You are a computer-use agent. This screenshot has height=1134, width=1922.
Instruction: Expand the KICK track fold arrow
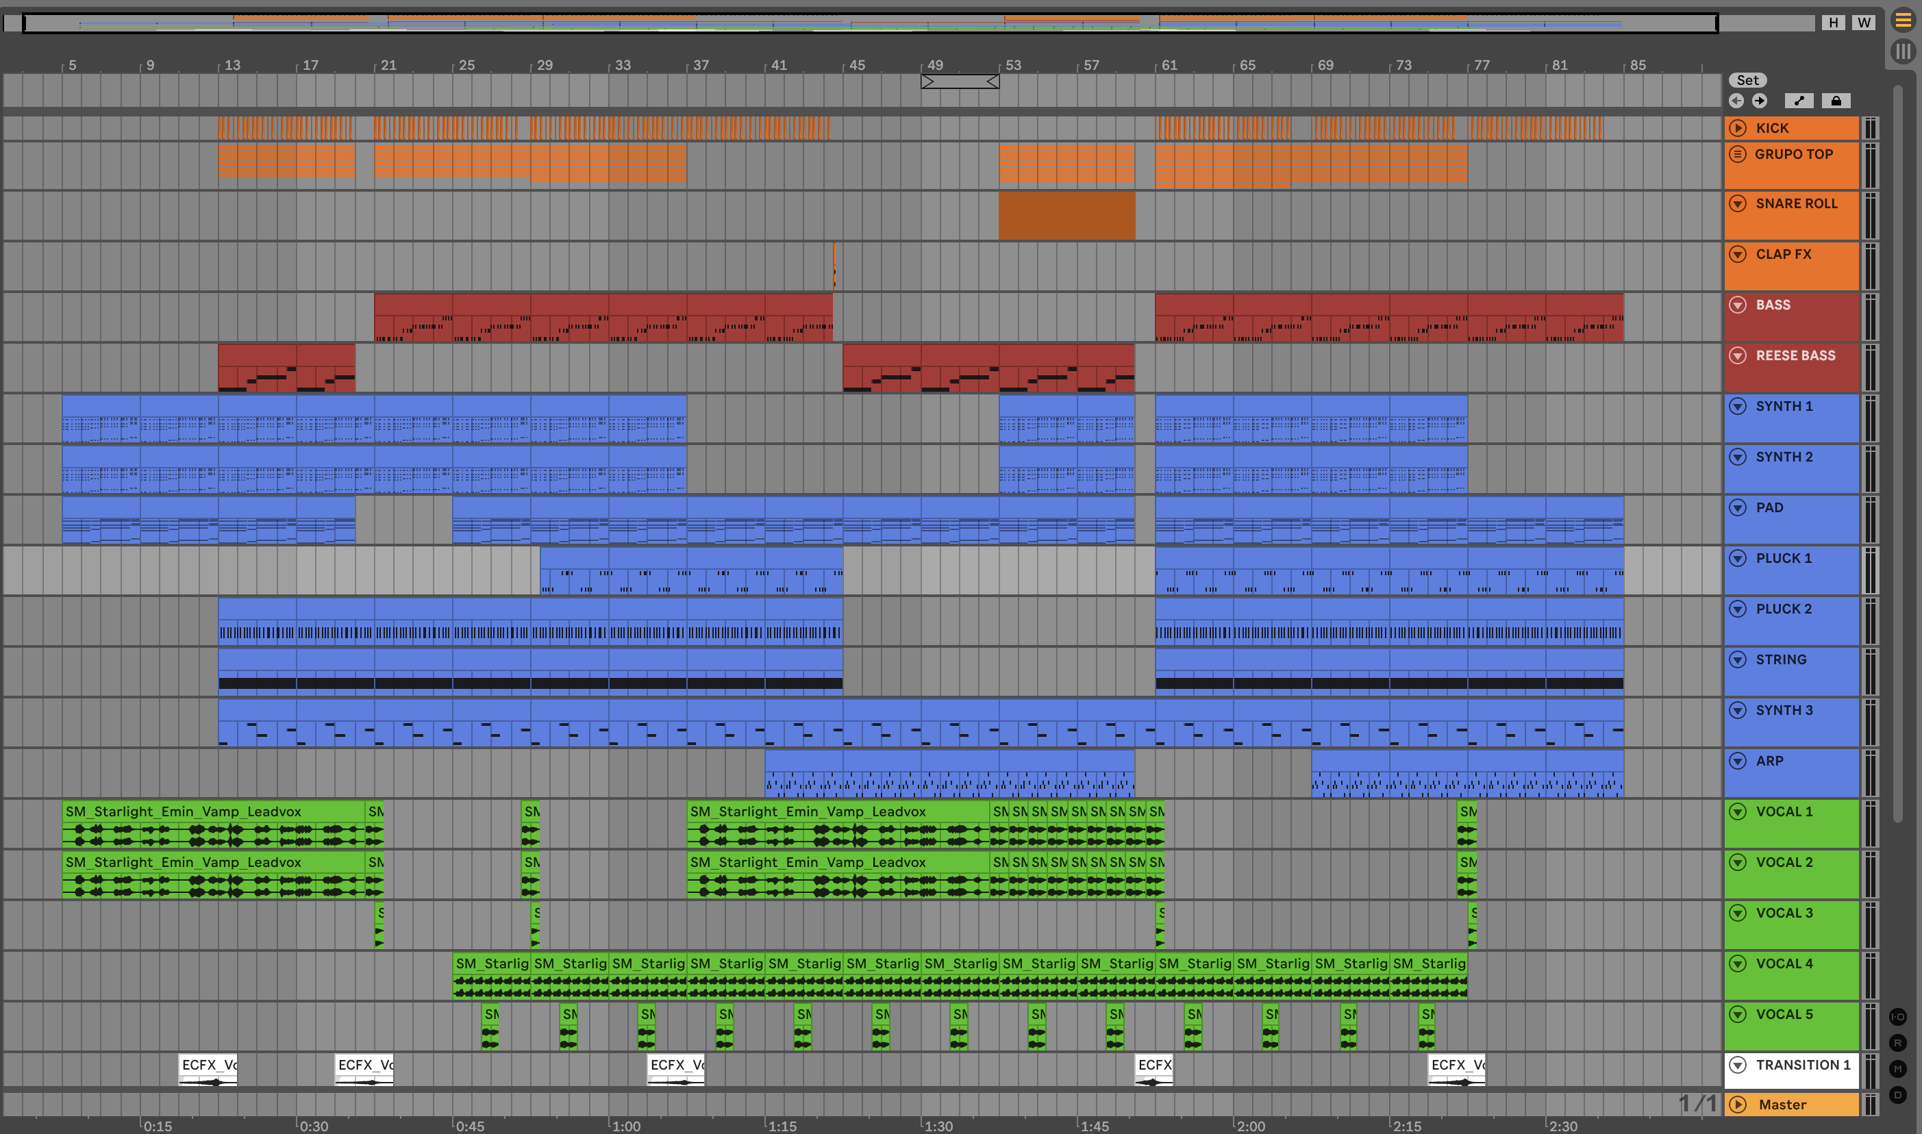click(x=1738, y=127)
